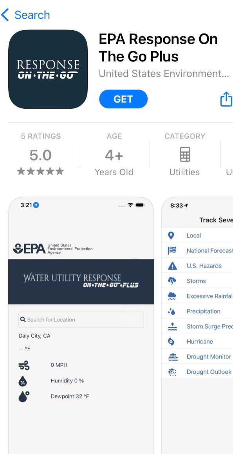Tap the Utilities category label

[184, 172]
